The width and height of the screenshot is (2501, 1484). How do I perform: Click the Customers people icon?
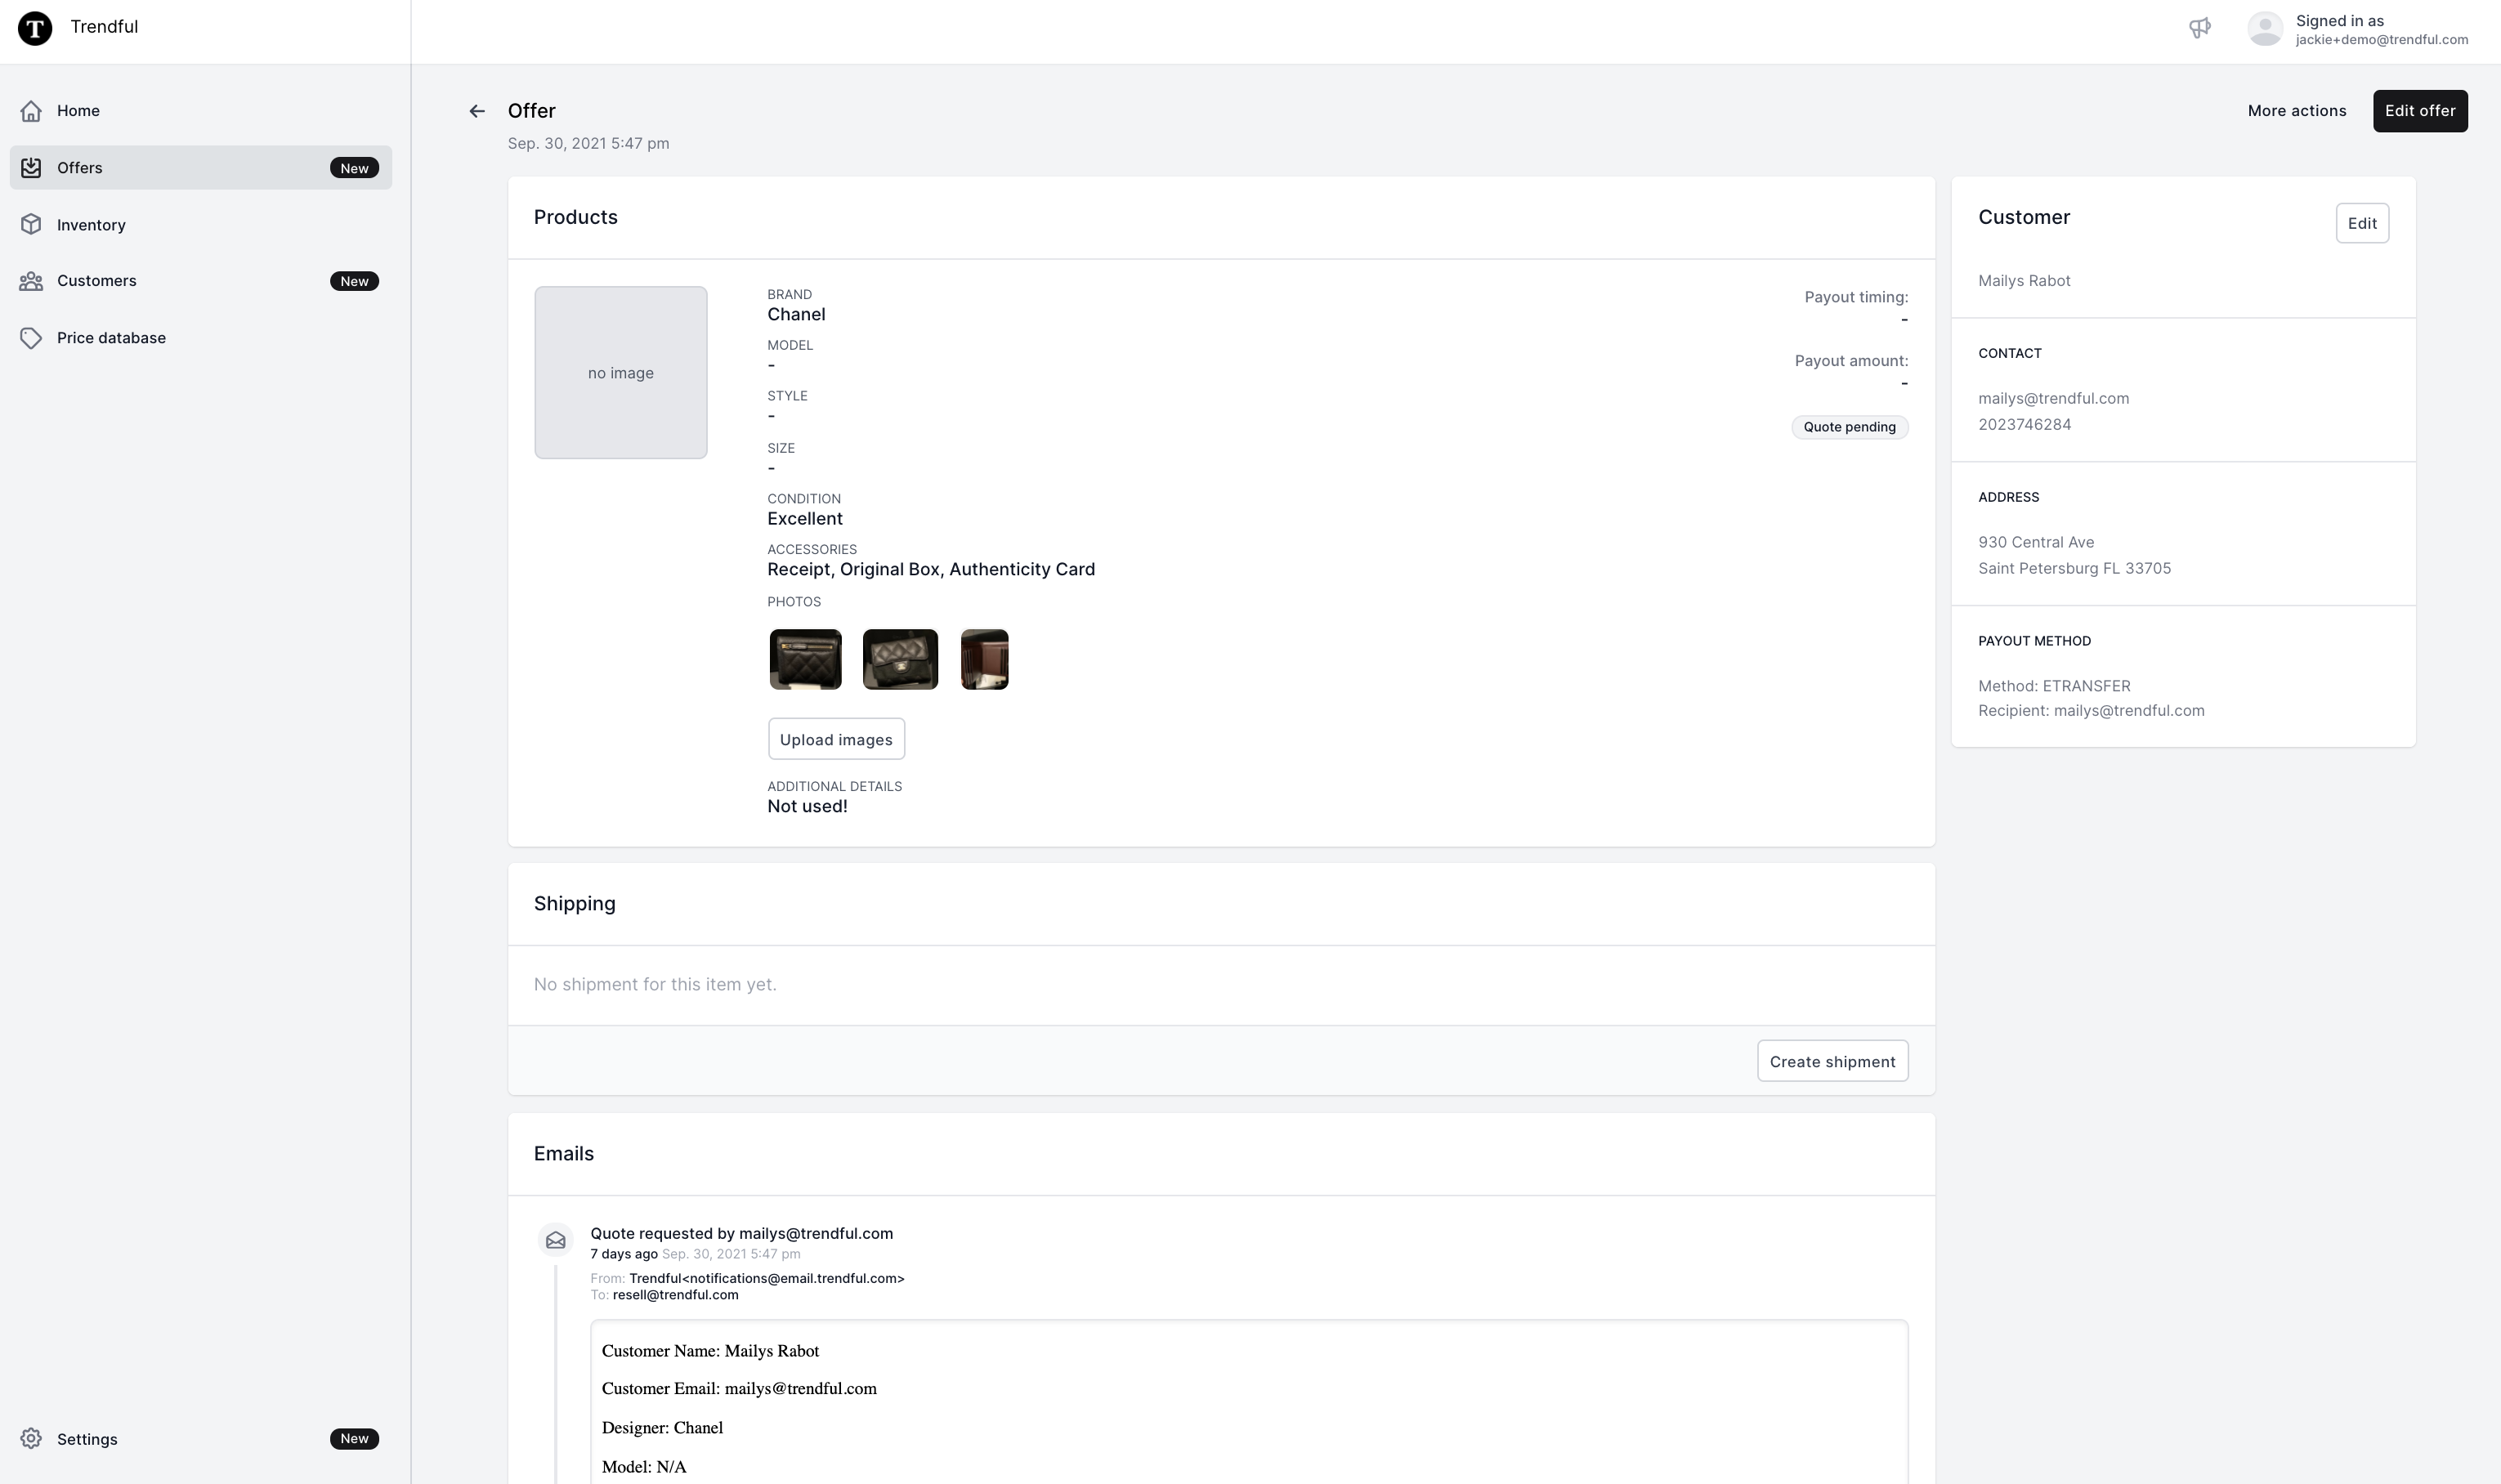(x=31, y=281)
